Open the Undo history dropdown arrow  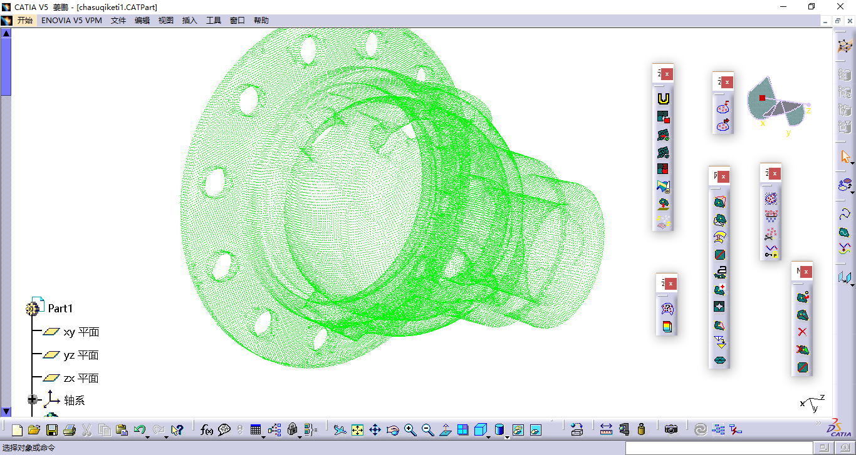click(x=149, y=436)
